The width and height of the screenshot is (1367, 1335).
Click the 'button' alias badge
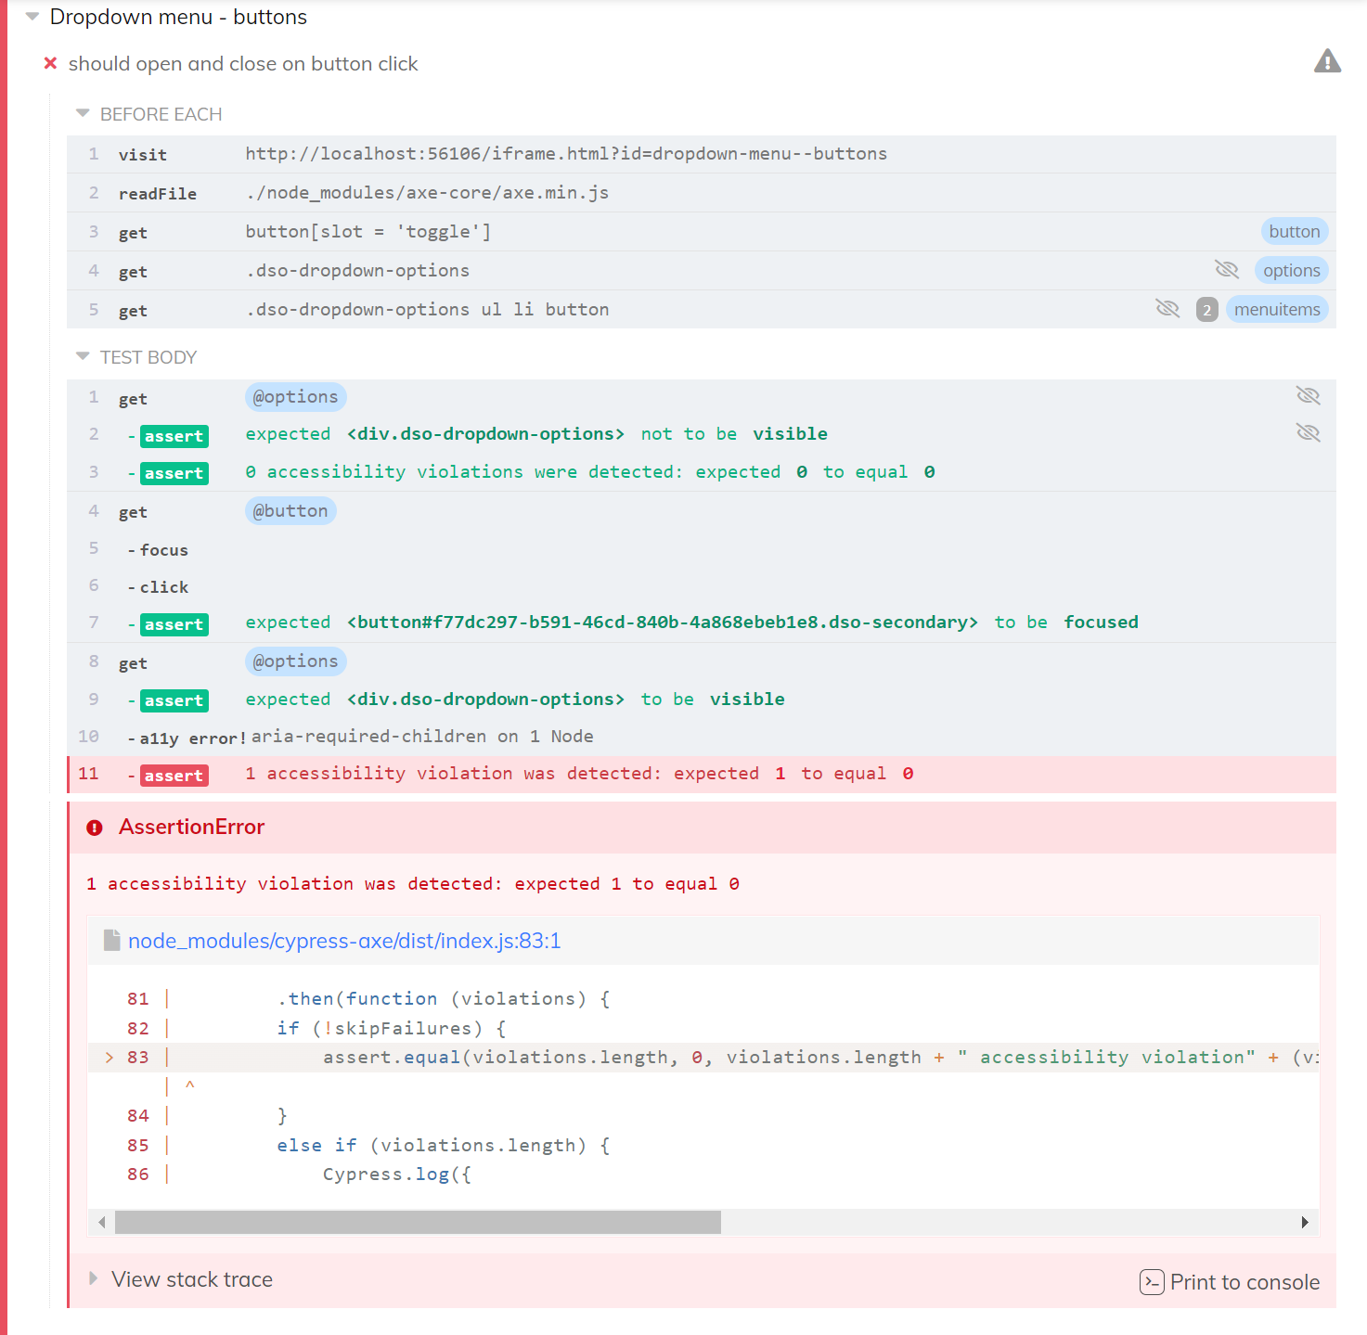point(1295,232)
